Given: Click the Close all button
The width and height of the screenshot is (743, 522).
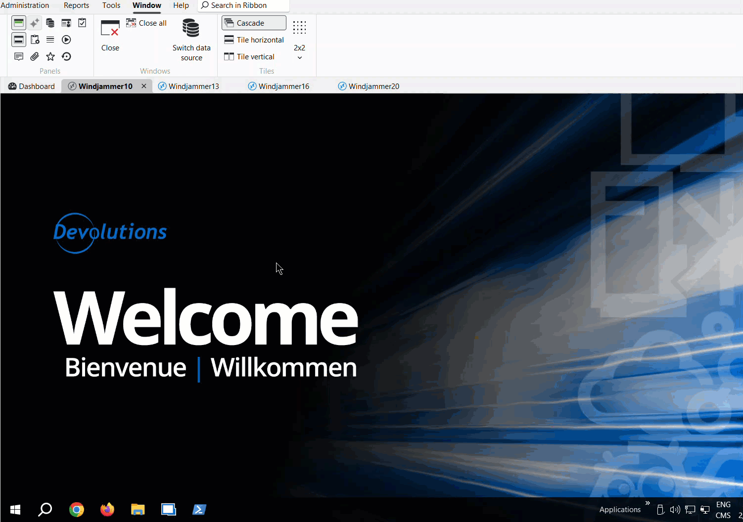Looking at the screenshot, I should pos(146,23).
